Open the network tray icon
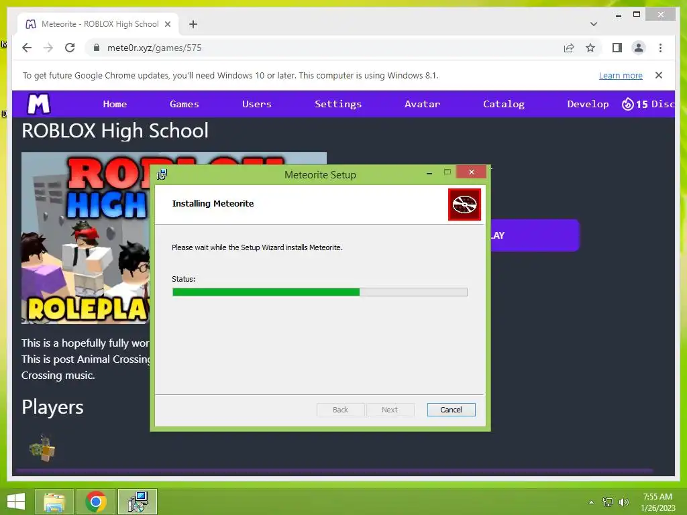 pos(608,502)
